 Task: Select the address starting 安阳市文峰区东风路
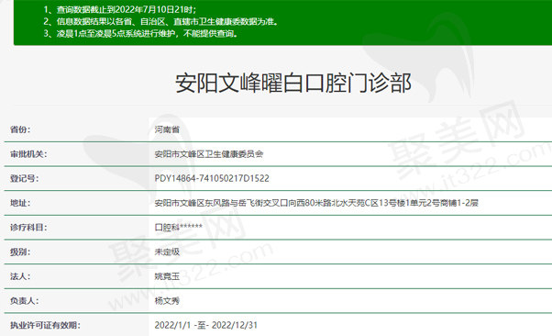coord(316,203)
